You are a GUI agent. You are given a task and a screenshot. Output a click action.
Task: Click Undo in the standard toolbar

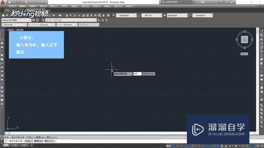point(54,16)
